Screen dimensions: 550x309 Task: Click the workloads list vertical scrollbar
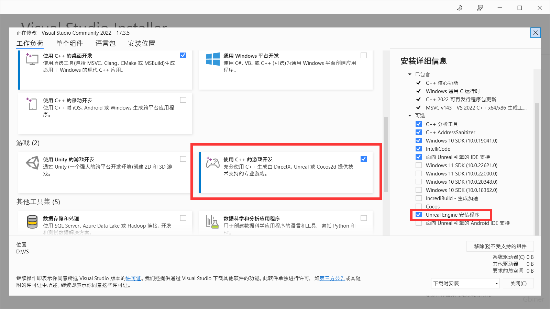pos(386,154)
